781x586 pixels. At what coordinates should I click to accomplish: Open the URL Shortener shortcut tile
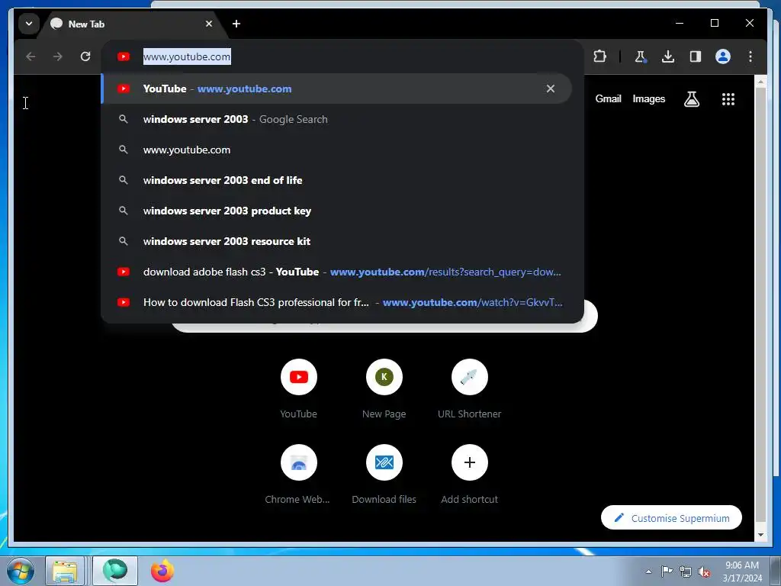(469, 389)
